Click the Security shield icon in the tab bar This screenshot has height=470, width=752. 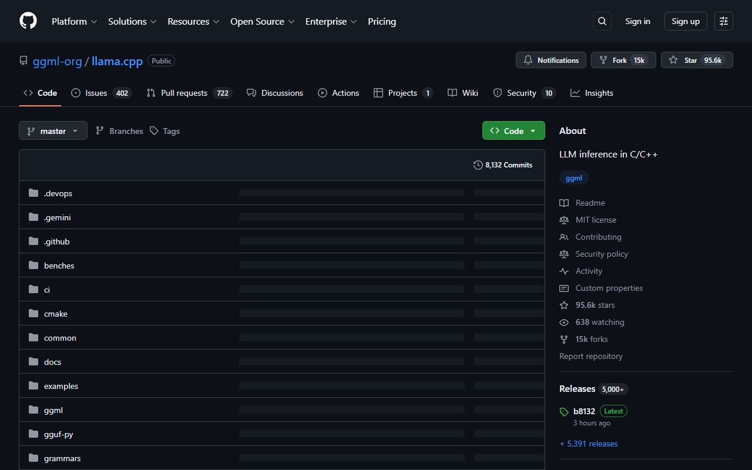coord(496,93)
